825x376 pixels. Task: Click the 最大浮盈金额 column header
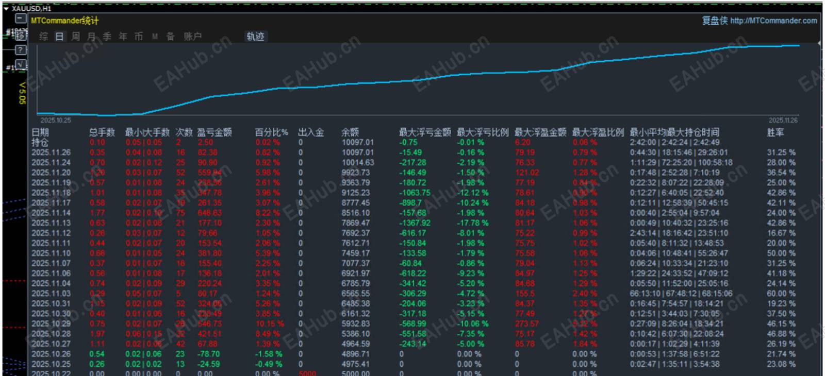coord(540,132)
